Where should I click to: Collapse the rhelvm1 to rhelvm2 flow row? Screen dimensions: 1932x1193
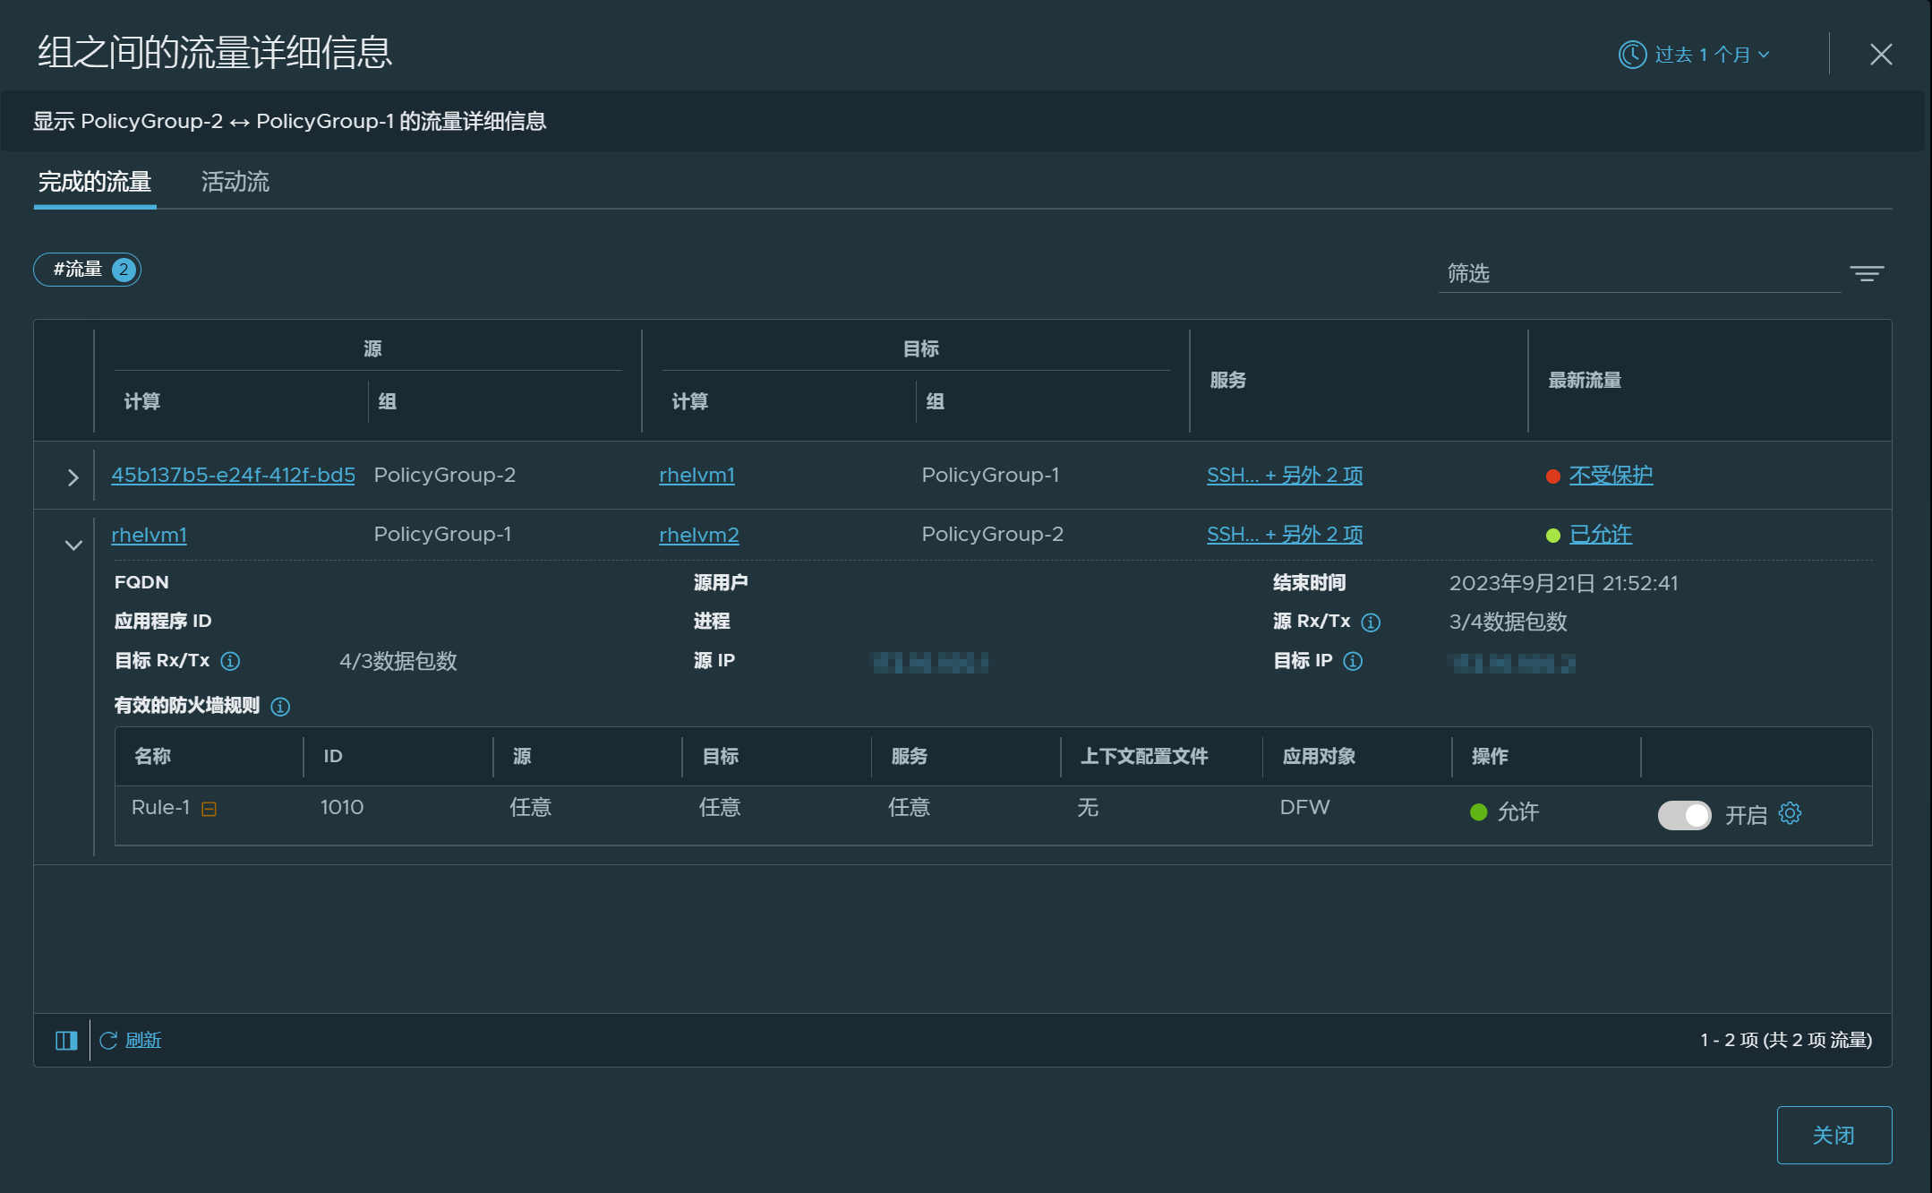73,545
